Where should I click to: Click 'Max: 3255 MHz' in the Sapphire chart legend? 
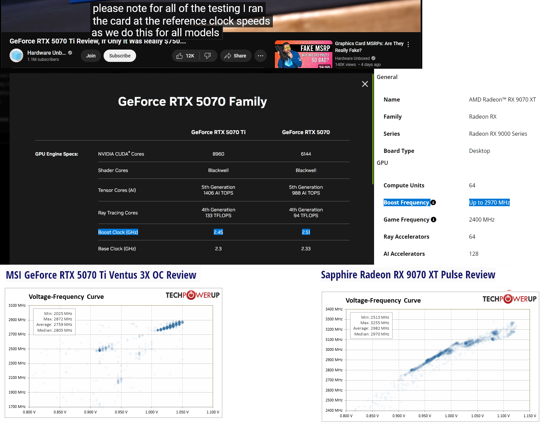point(375,323)
